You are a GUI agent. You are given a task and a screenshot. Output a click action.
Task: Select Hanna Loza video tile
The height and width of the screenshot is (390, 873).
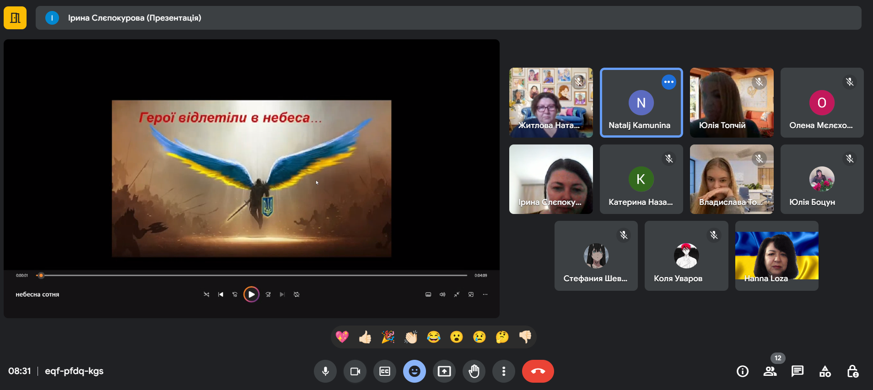(x=776, y=256)
